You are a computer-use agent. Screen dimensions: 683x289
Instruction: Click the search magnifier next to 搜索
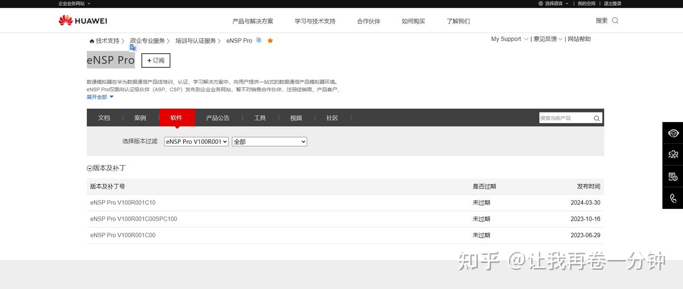coord(615,20)
